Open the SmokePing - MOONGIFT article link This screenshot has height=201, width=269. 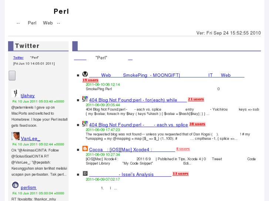click(167, 75)
